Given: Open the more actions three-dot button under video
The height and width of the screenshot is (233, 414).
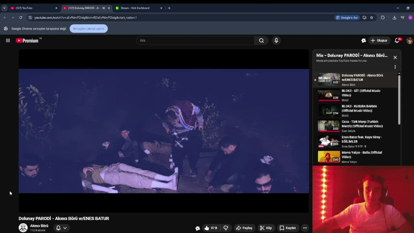Looking at the screenshot, I should pyautogui.click(x=305, y=228).
